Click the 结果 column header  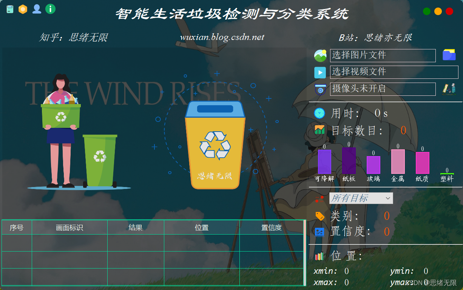136,227
